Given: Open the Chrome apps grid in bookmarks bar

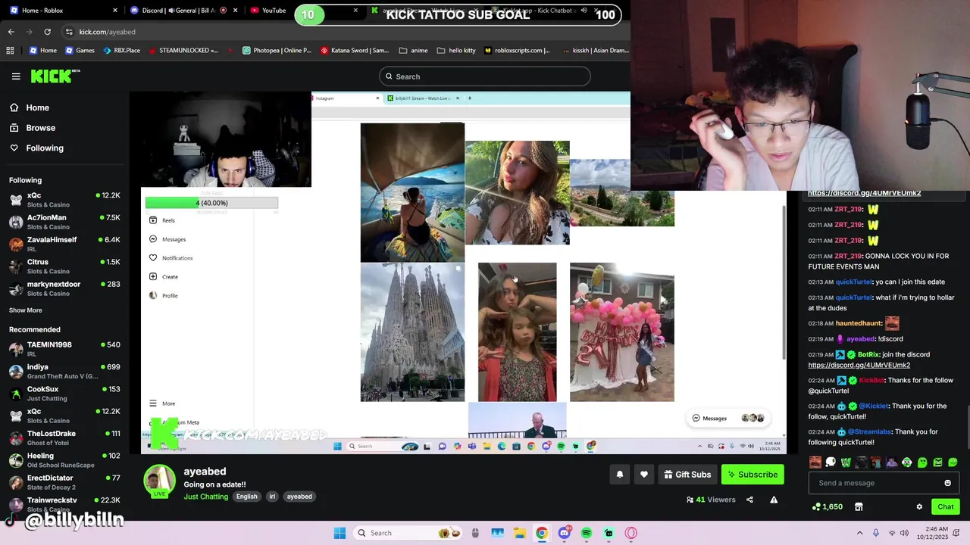Looking at the screenshot, I should point(10,51).
